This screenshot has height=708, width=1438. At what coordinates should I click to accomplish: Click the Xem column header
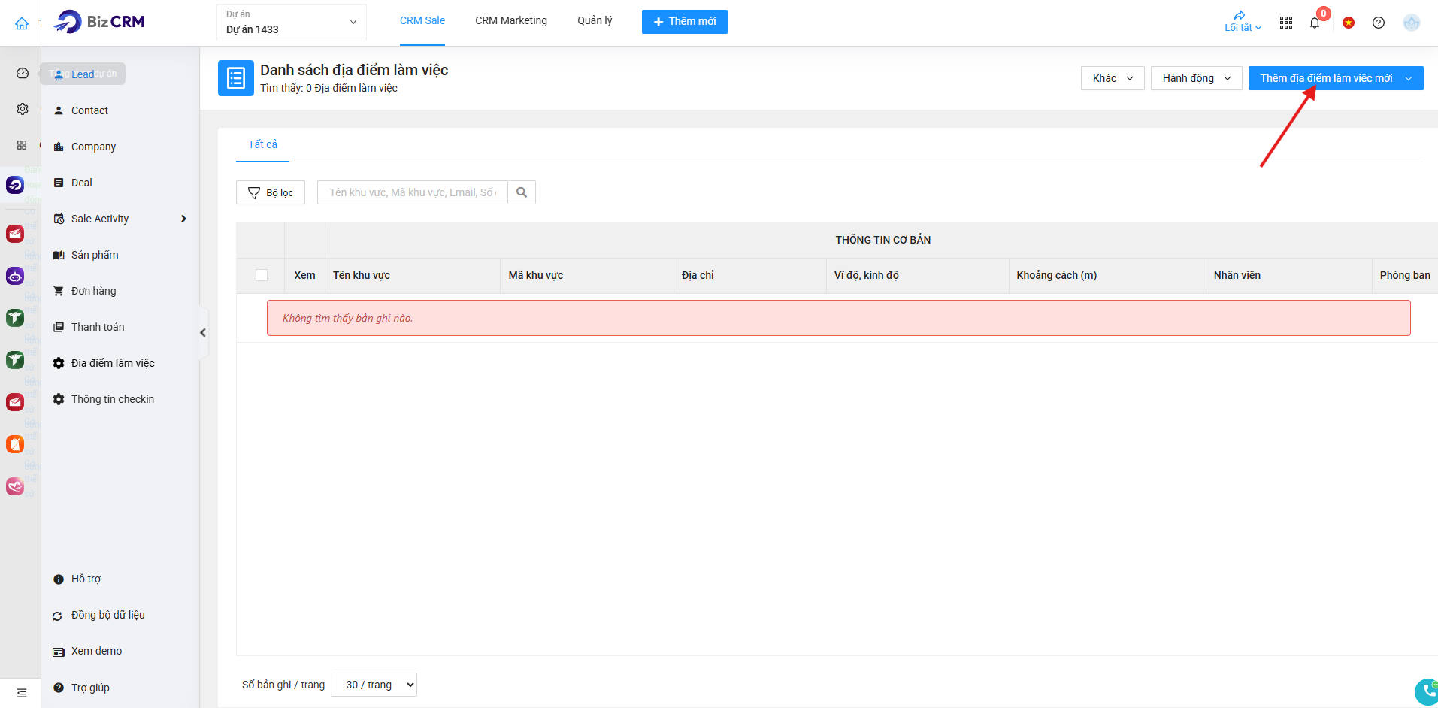pyautogui.click(x=304, y=275)
